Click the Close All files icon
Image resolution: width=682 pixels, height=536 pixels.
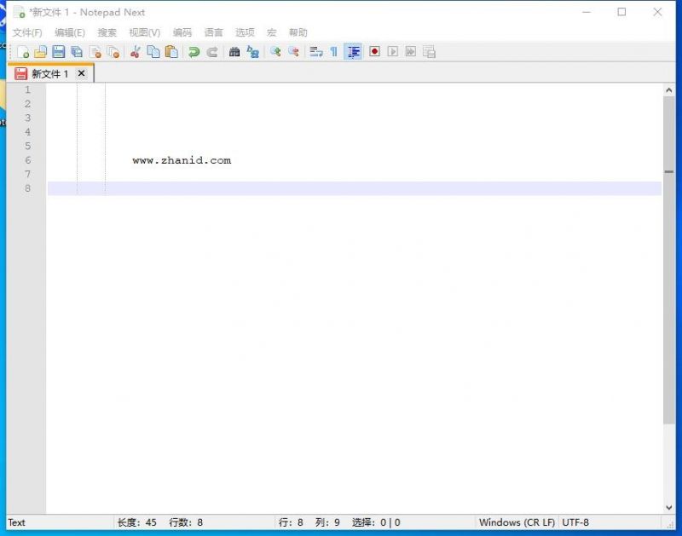pyautogui.click(x=113, y=52)
